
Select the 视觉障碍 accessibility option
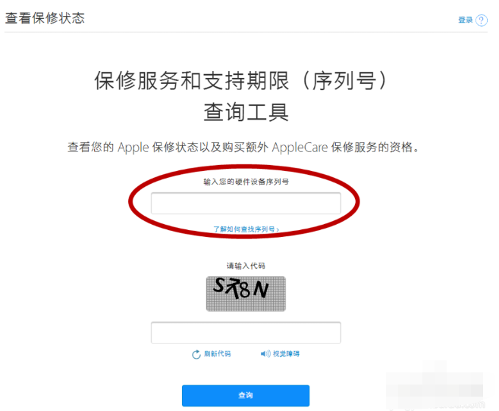pos(286,353)
